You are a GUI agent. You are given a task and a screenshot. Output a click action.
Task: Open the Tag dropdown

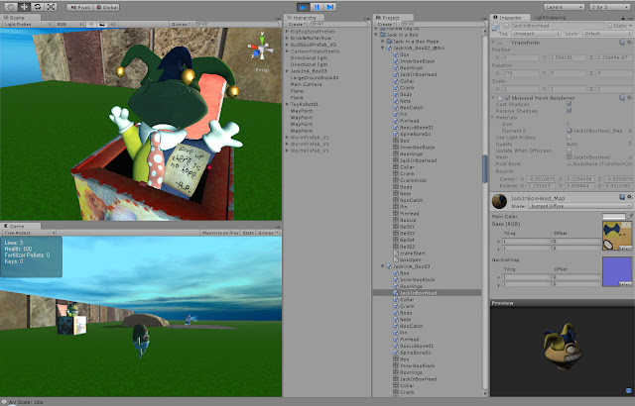coord(536,34)
